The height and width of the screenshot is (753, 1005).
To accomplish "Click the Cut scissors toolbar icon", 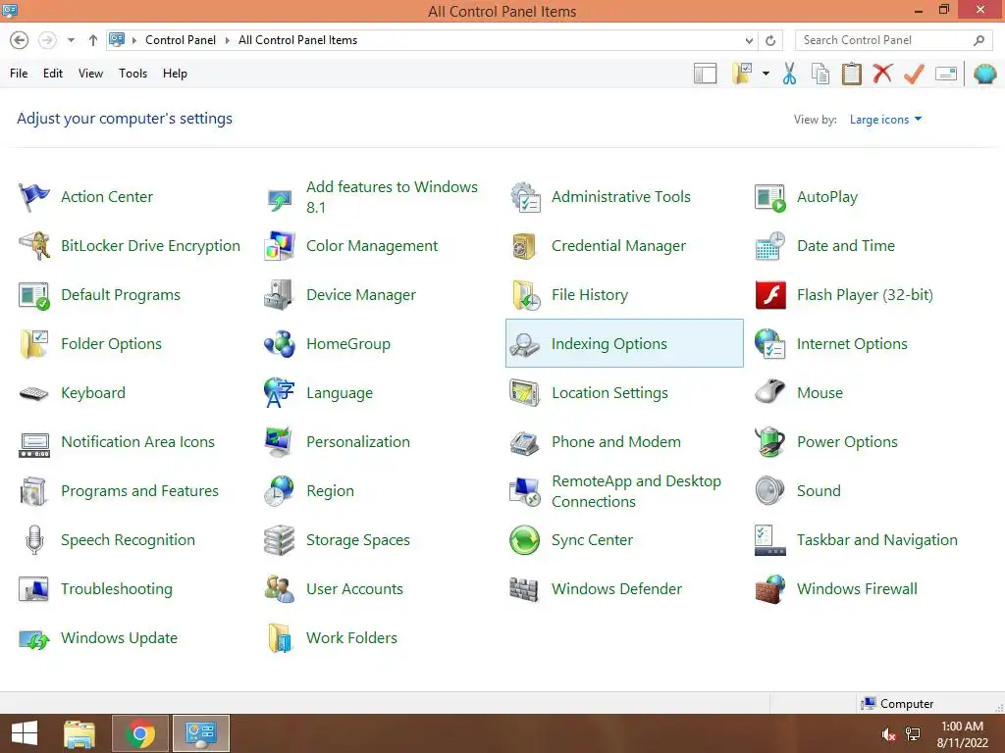I will pos(789,74).
